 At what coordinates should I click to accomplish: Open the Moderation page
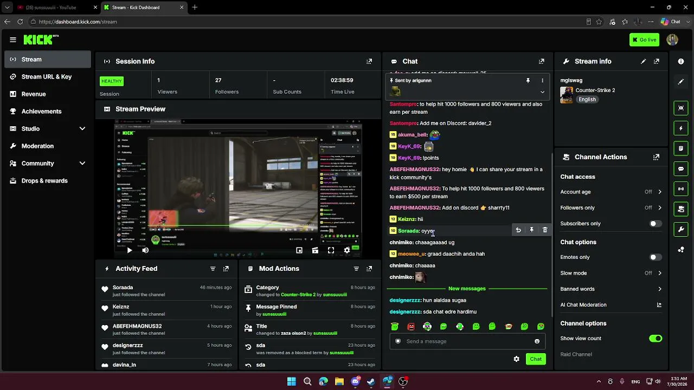tap(47, 146)
